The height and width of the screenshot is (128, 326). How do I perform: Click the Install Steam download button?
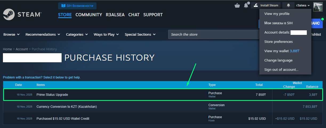coord(265,5)
